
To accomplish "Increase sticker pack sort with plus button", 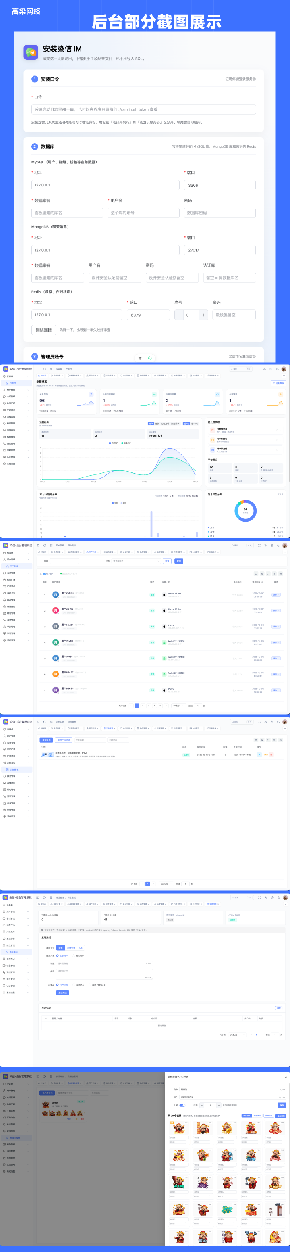I will (219, 1105).
